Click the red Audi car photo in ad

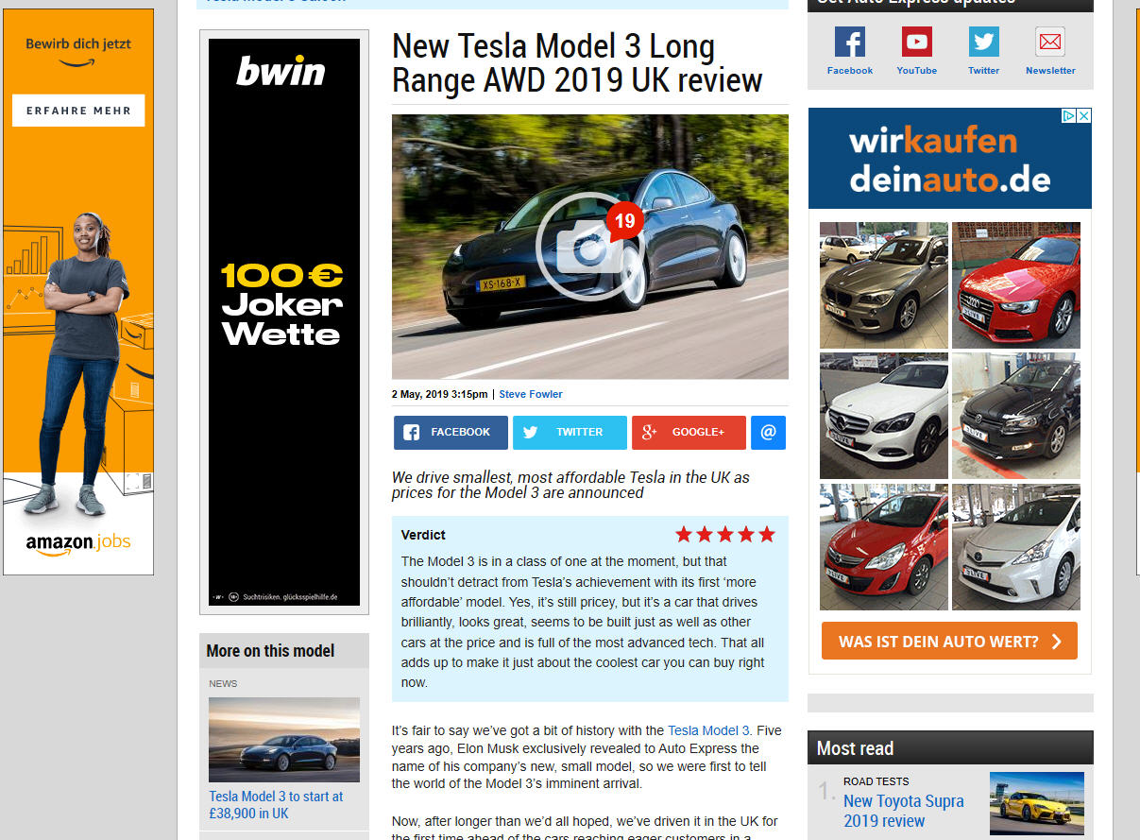click(x=1015, y=285)
